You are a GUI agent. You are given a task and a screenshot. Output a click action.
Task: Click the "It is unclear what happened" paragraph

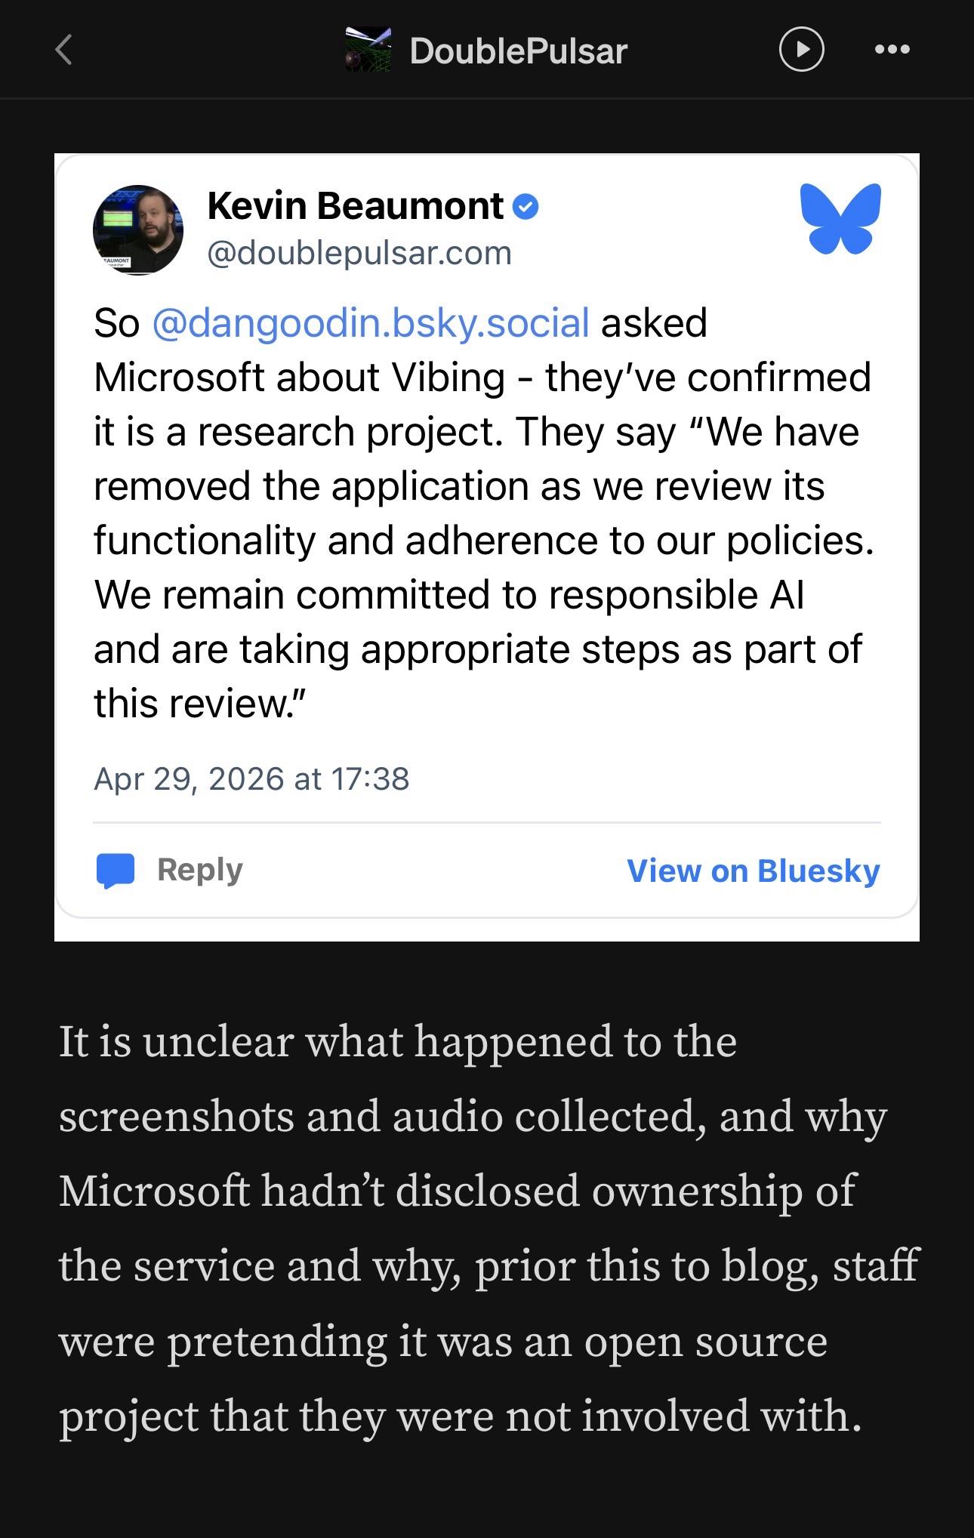pyautogui.click(x=398, y=1042)
